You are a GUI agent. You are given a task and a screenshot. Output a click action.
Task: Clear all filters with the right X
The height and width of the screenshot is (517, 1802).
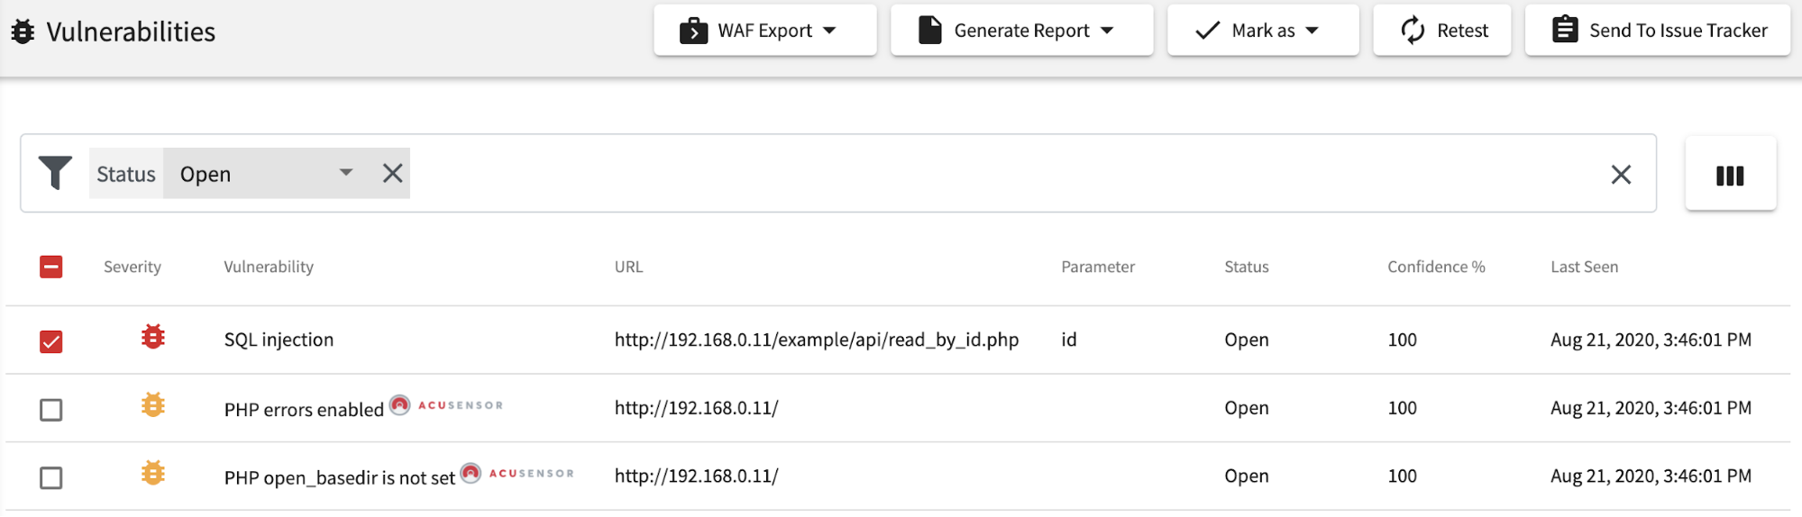pyautogui.click(x=1621, y=175)
